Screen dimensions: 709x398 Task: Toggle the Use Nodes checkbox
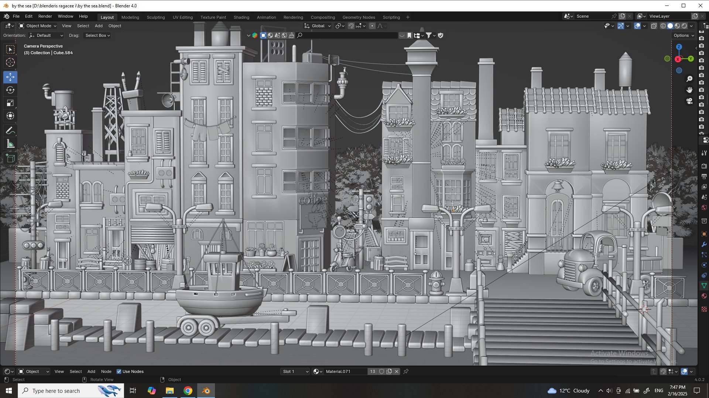(119, 371)
